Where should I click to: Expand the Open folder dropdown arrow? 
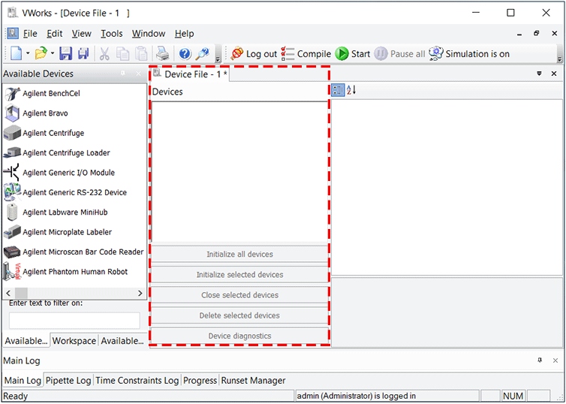(53, 54)
